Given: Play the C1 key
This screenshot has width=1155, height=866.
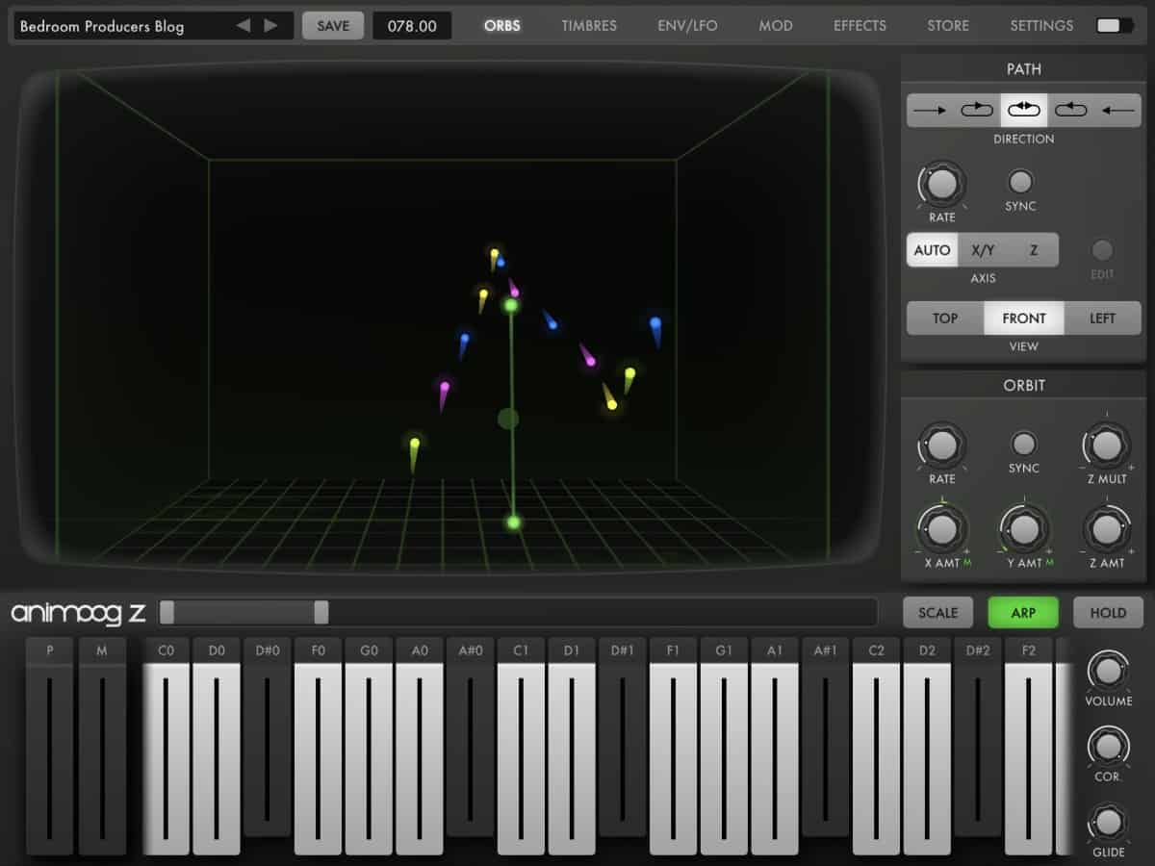Looking at the screenshot, I should pyautogui.click(x=521, y=746).
